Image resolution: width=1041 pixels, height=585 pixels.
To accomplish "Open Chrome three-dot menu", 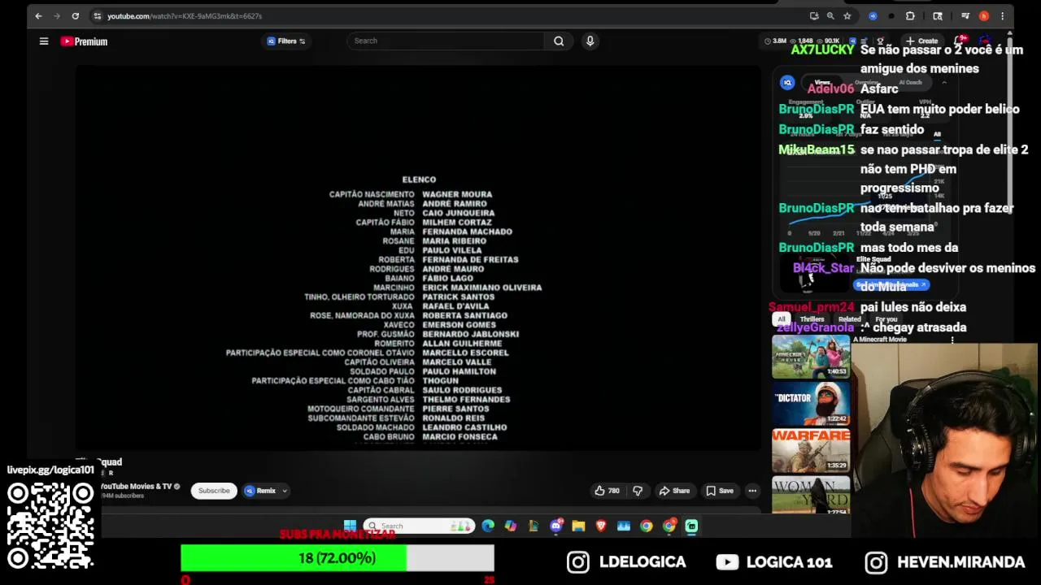I will click(x=1002, y=15).
